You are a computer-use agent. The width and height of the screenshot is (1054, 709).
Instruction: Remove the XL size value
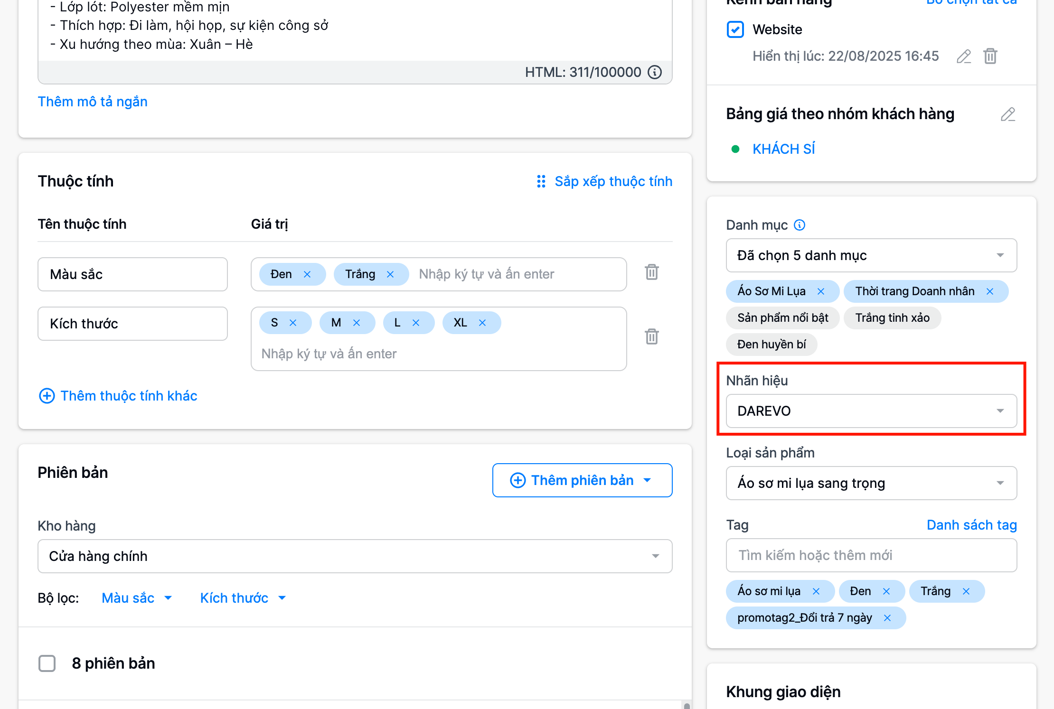pyautogui.click(x=482, y=323)
